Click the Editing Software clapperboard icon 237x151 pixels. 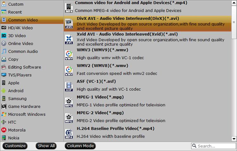pyautogui.click(x=4, y=67)
